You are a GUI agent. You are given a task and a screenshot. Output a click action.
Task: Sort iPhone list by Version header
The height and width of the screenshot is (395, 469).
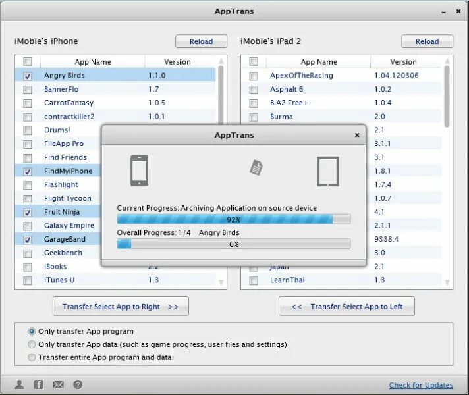point(177,62)
